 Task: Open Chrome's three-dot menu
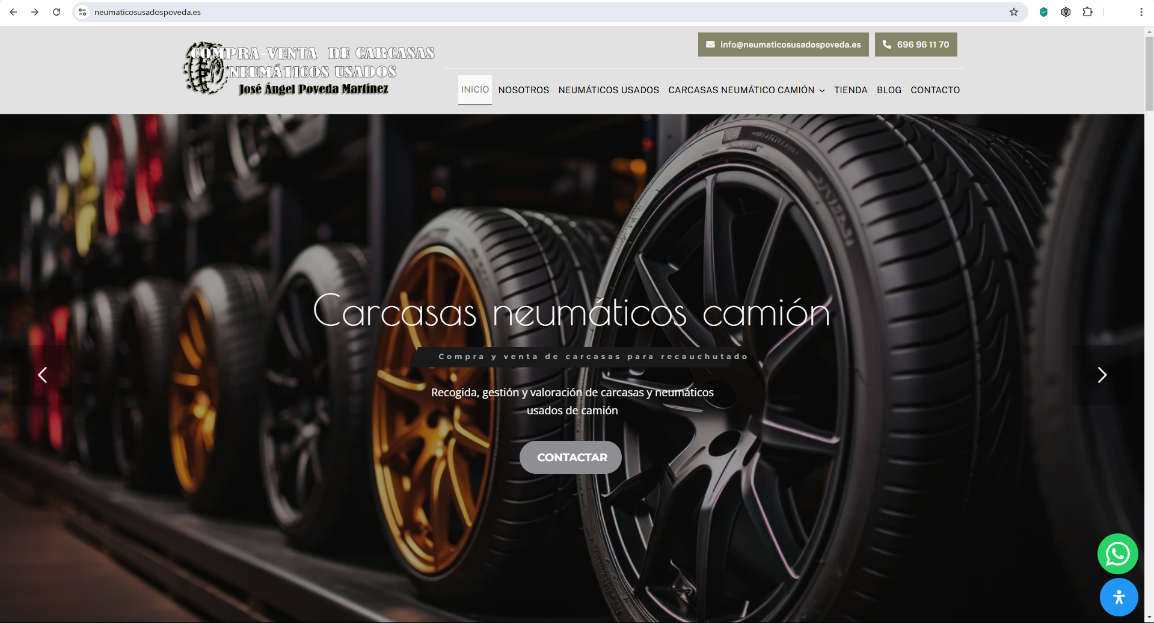(x=1141, y=12)
